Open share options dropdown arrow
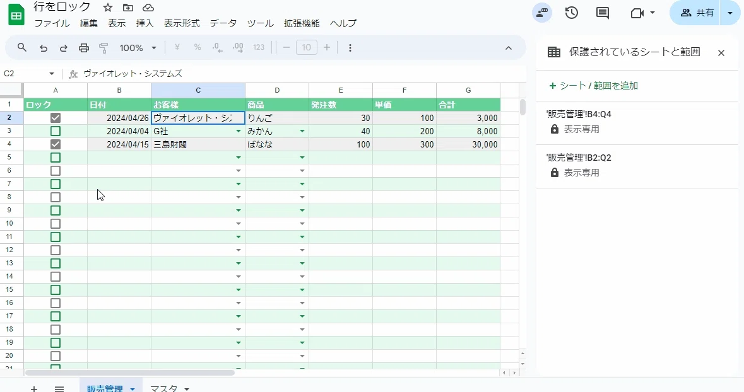744x392 pixels. (x=729, y=13)
